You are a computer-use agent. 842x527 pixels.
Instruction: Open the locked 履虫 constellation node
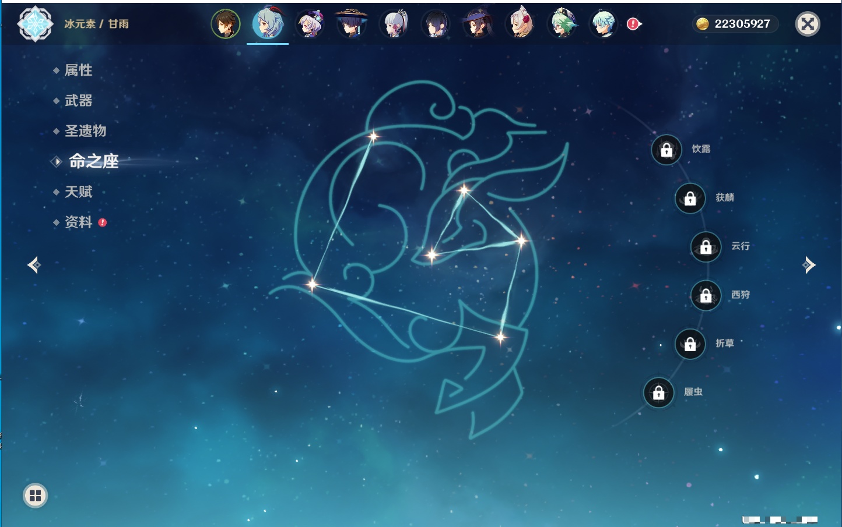pos(659,393)
